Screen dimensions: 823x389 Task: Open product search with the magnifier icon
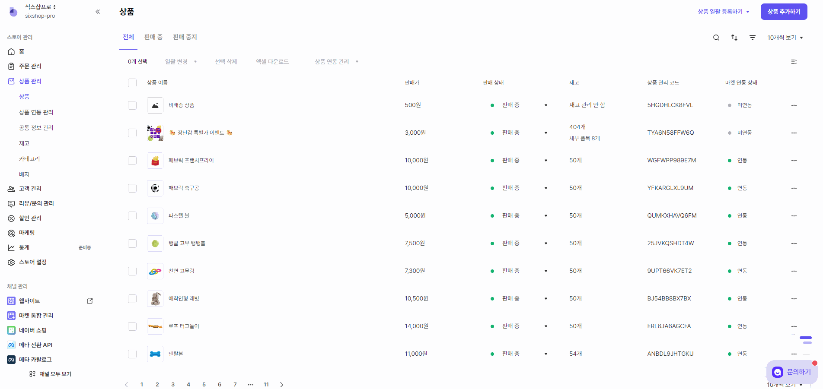[716, 38]
